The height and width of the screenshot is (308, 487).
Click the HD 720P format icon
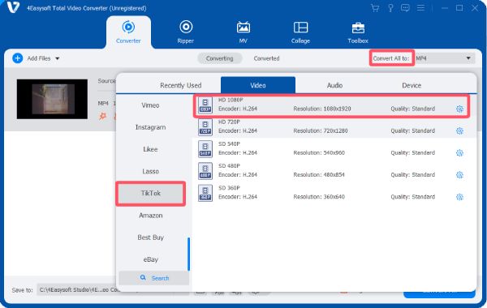coord(205,127)
